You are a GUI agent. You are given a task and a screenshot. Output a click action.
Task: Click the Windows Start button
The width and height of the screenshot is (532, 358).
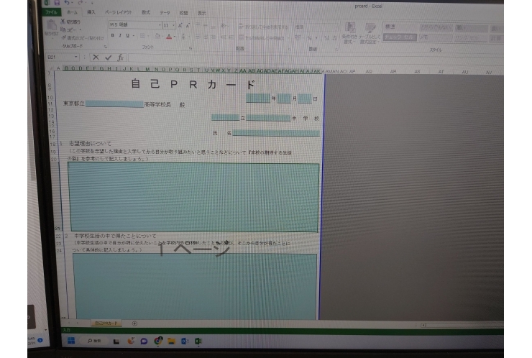click(71, 340)
